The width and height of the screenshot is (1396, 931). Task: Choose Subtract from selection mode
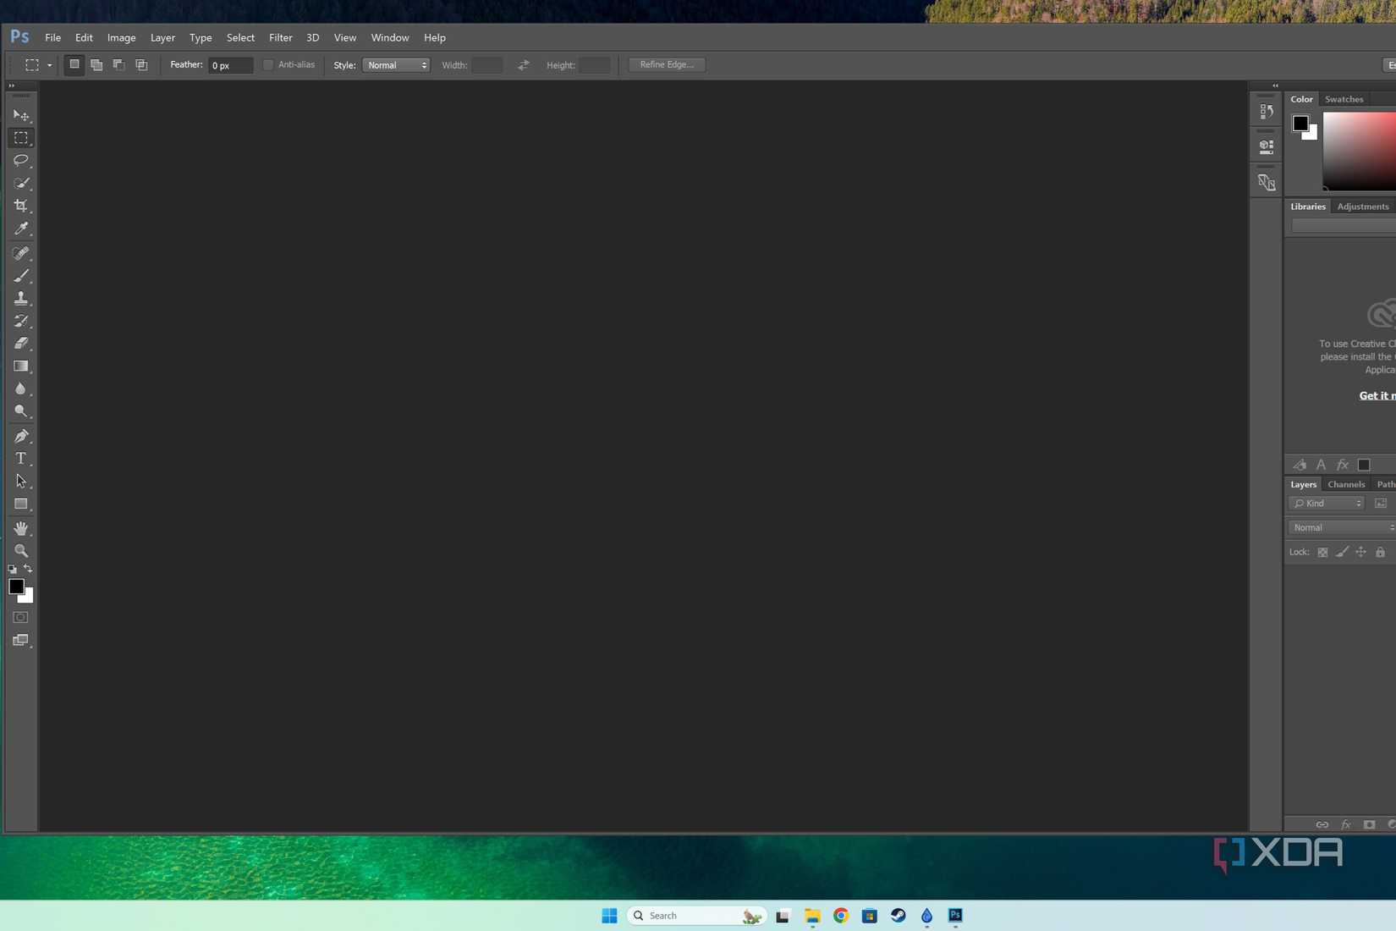pos(119,65)
